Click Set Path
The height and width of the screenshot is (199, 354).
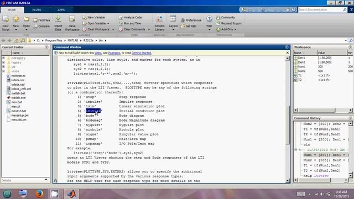point(189,26)
